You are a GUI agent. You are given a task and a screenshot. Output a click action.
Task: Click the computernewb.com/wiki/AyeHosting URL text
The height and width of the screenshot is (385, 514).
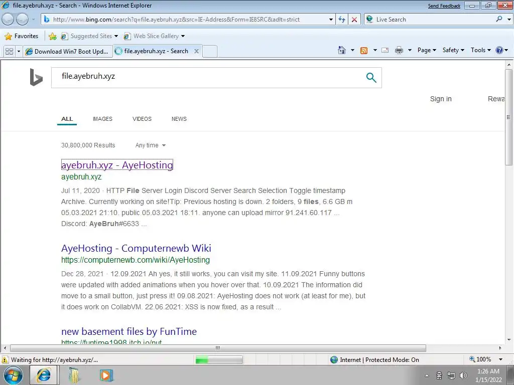coord(136,260)
